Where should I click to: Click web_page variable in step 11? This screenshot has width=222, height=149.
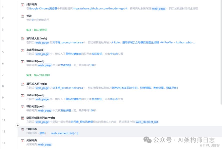coord(42,122)
